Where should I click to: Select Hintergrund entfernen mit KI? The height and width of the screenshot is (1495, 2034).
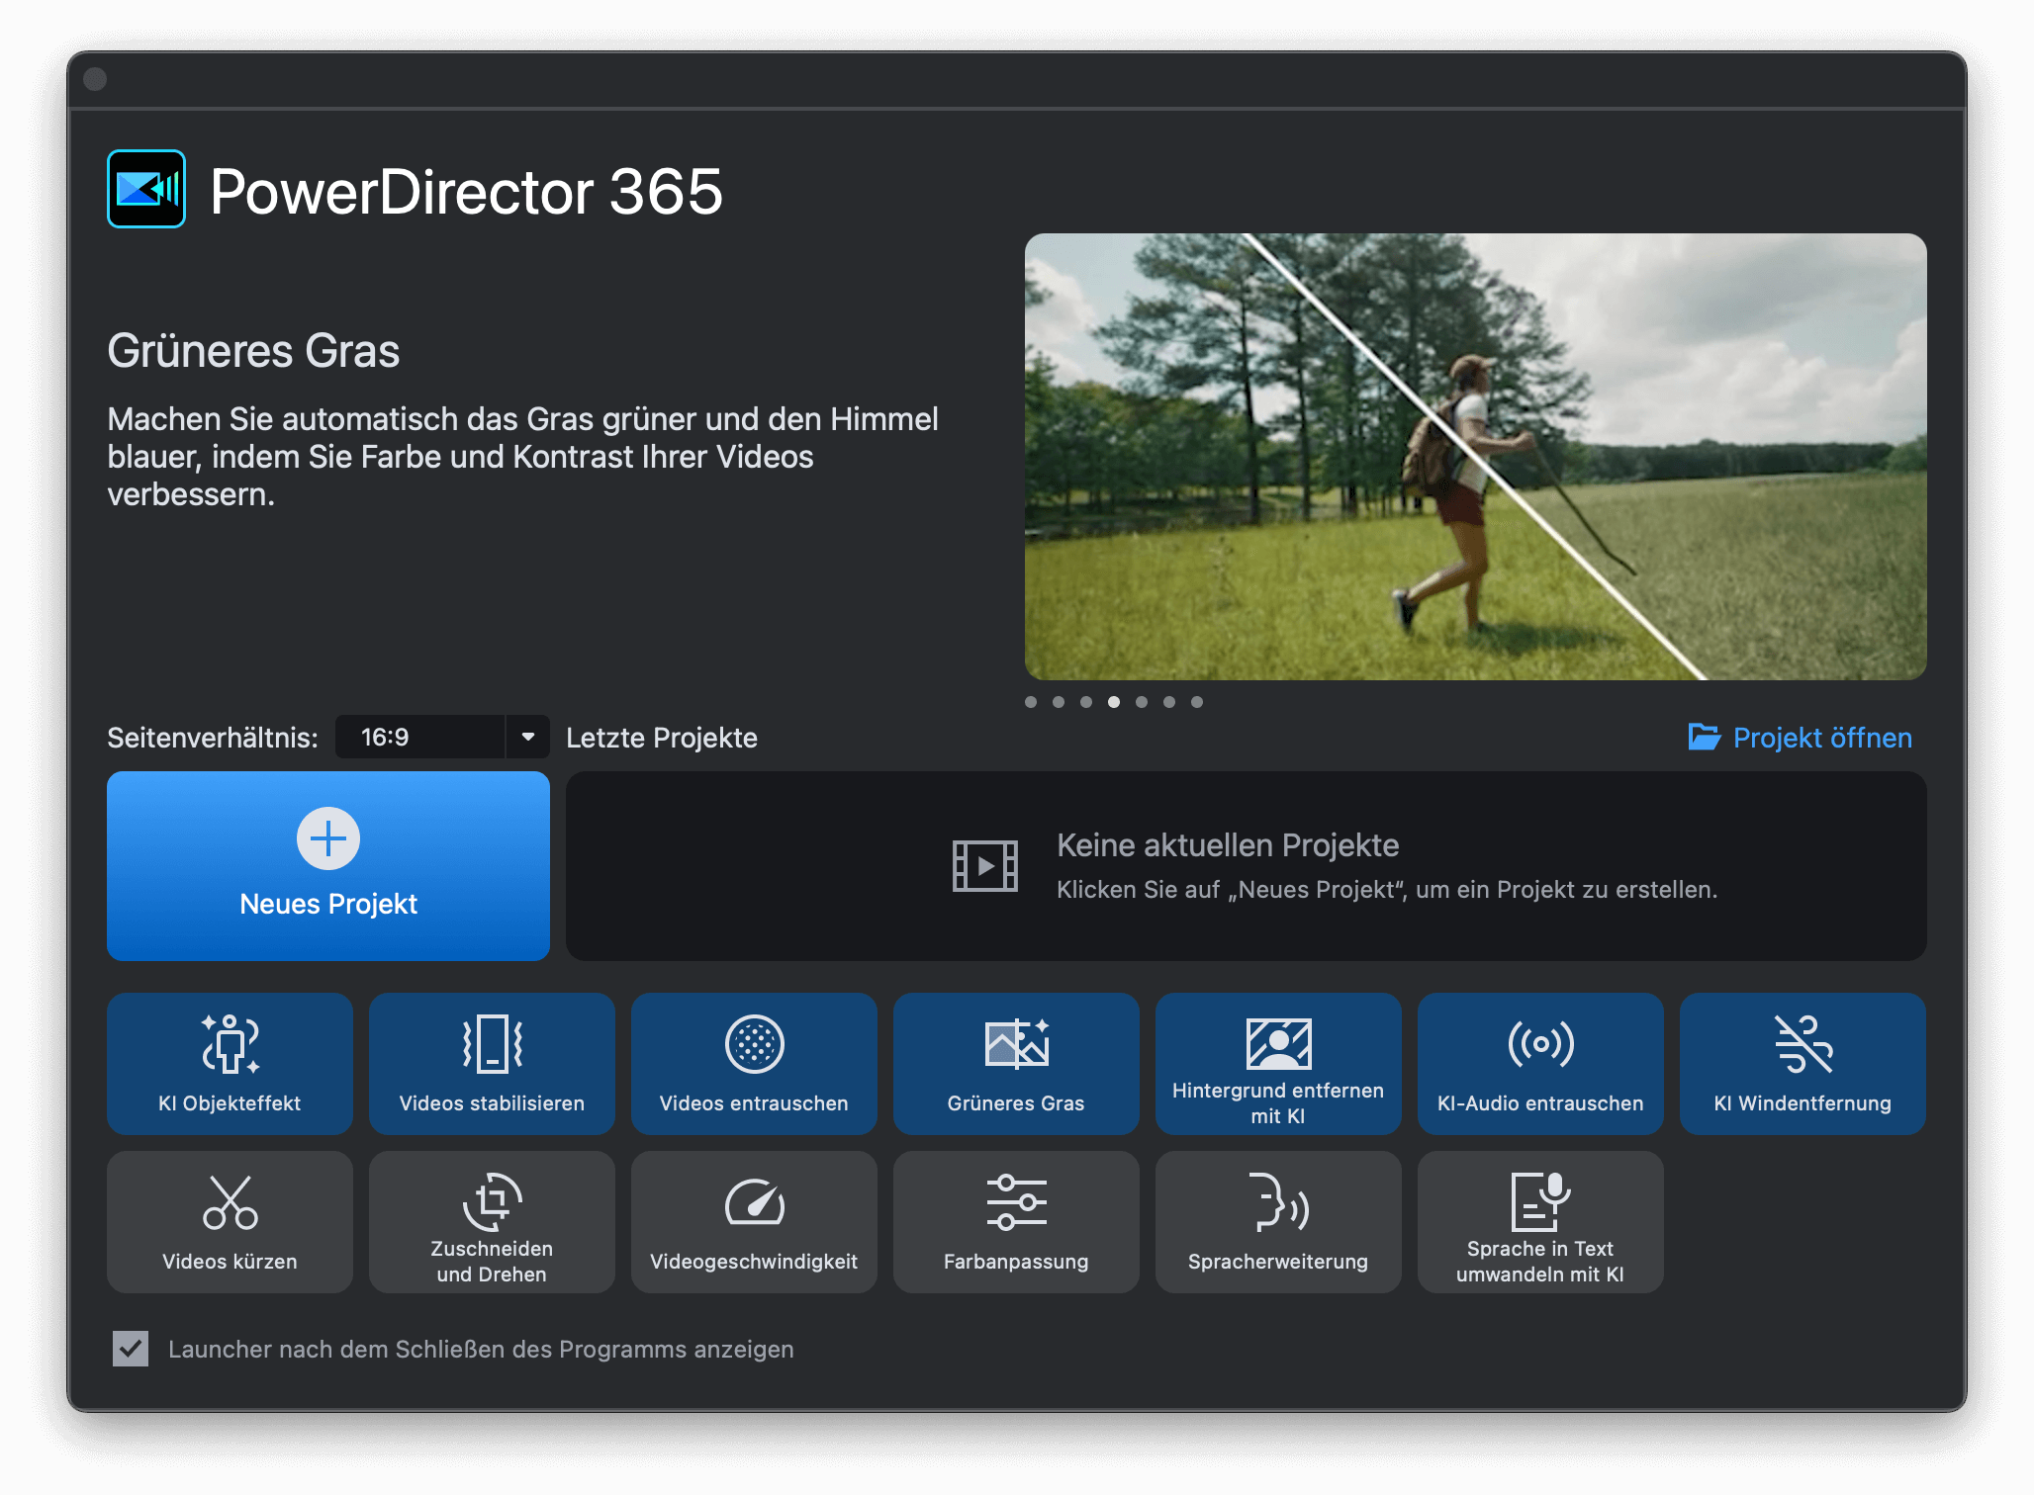click(x=1278, y=1064)
